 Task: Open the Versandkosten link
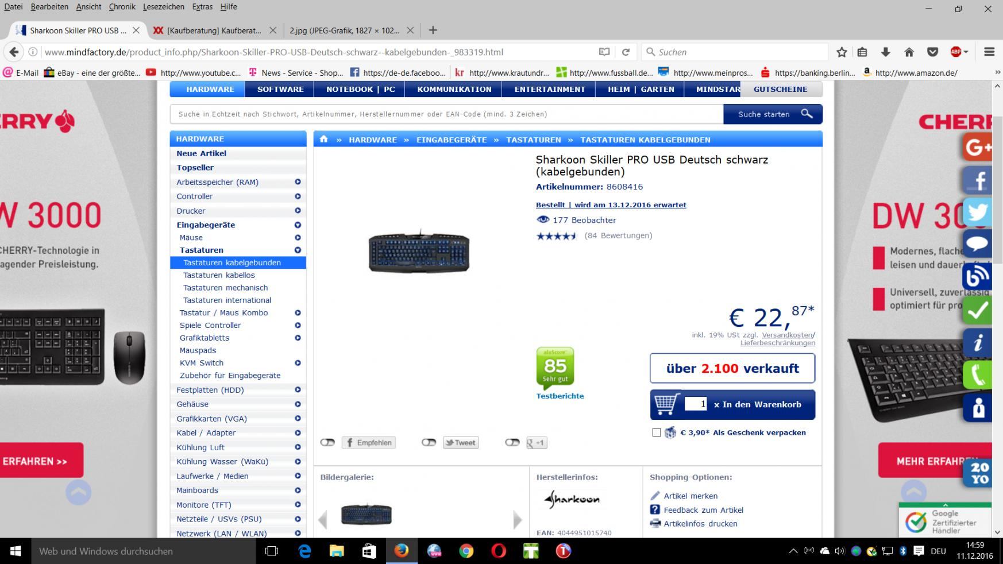(x=787, y=335)
